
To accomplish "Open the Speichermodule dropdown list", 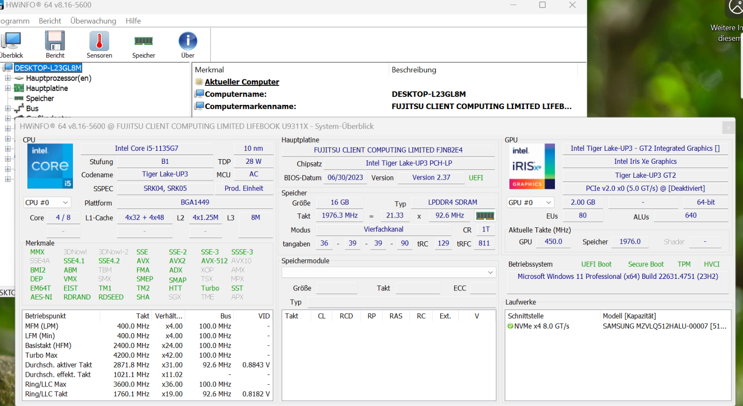I will point(388,272).
